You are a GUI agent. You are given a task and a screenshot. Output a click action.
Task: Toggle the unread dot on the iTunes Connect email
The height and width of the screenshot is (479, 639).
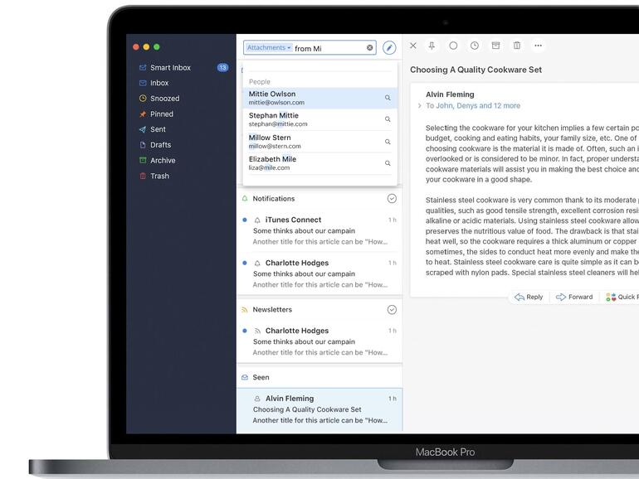coord(245,220)
